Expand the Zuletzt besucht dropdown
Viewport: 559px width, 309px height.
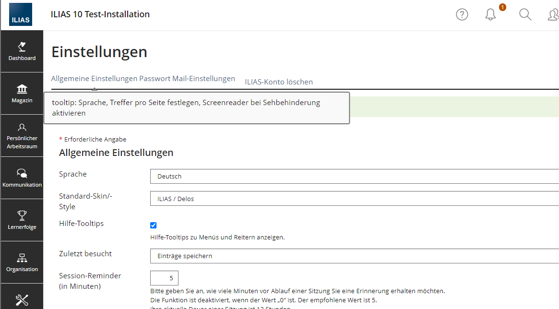(x=354, y=256)
